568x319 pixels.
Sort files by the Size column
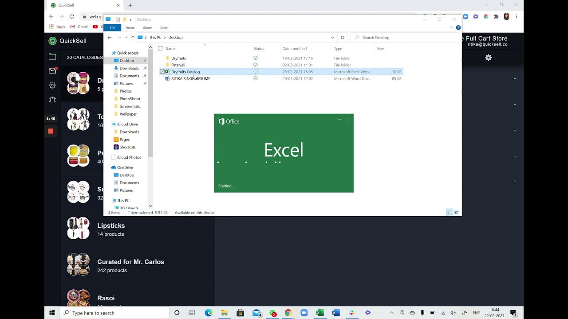click(380, 48)
